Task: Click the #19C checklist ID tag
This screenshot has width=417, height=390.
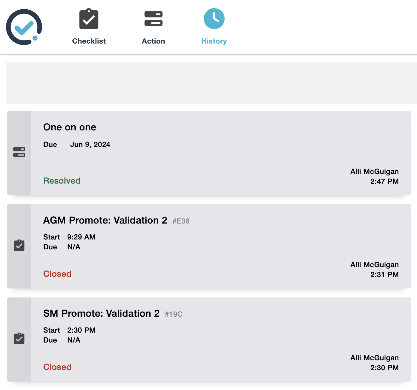Action: point(174,314)
